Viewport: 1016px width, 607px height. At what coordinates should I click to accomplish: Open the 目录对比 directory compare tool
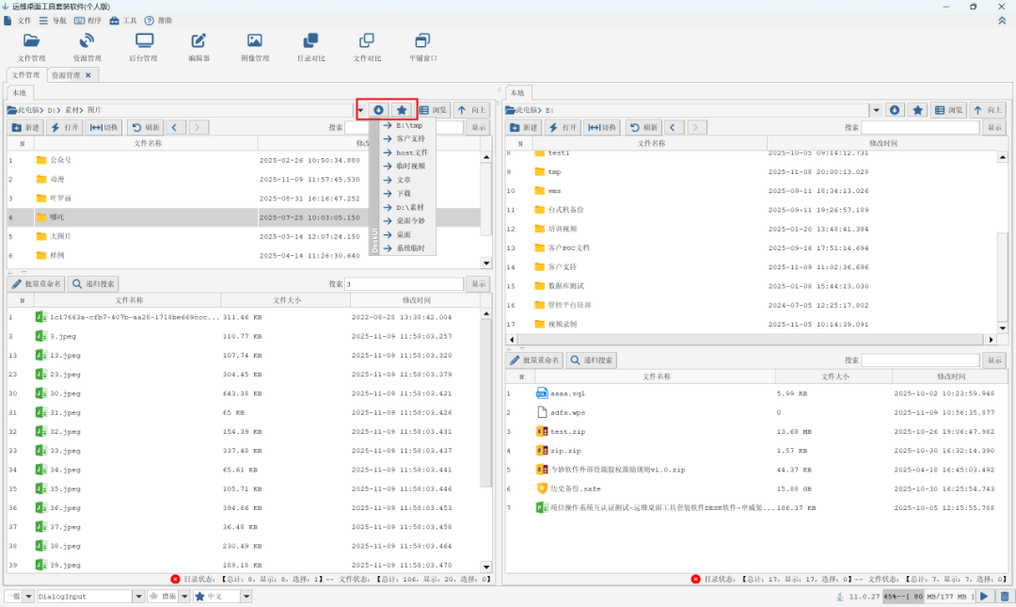coord(311,48)
